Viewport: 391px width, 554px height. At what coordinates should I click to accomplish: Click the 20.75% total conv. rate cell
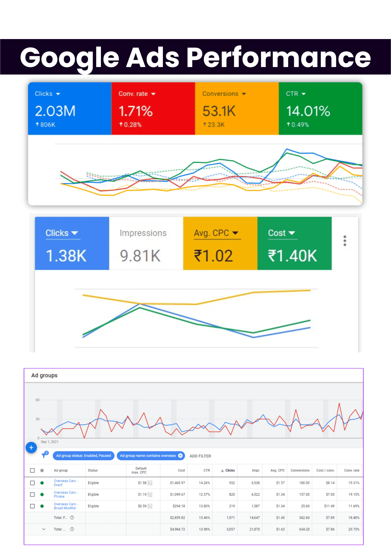tap(354, 529)
